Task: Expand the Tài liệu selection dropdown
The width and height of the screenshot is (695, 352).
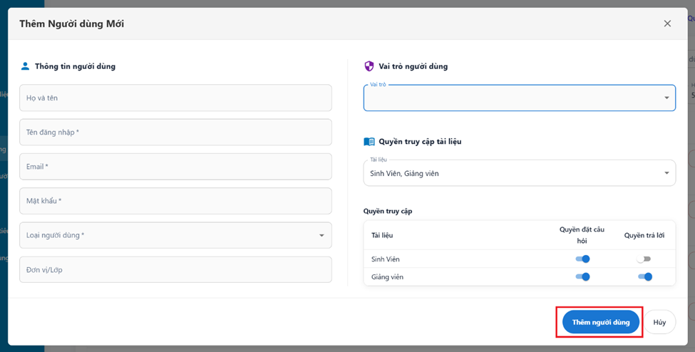Action: pos(519,173)
